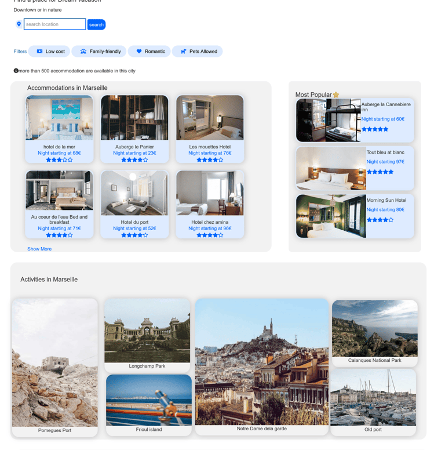Click the 'Accommodations in Marseille' heading
445x450 pixels.
click(x=67, y=88)
